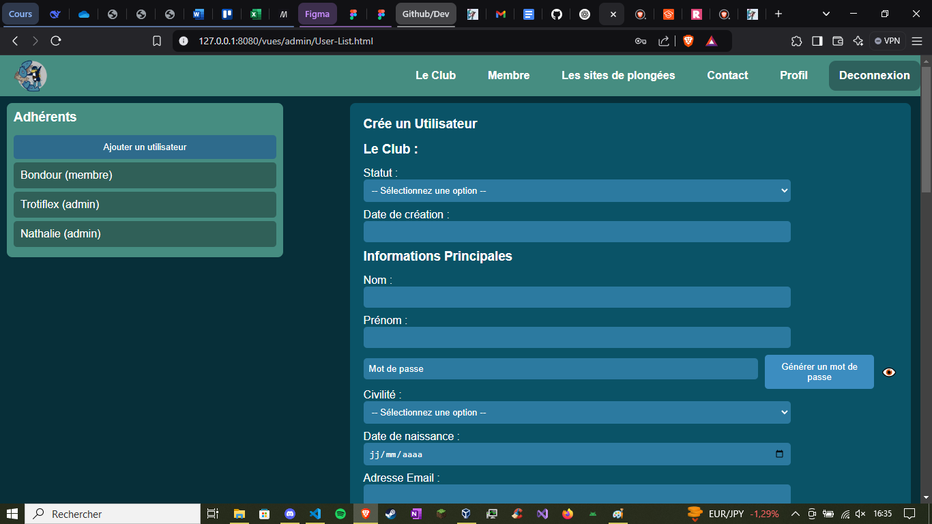Open Steam from the taskbar
932x524 pixels.
click(x=391, y=514)
